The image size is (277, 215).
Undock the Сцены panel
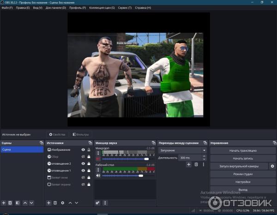click(x=42, y=143)
